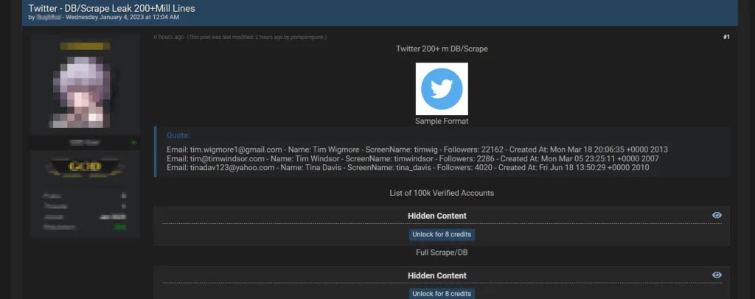
Task: Toggle eye icon for the 100k Verified Accounts hidden content
Action: click(x=717, y=215)
